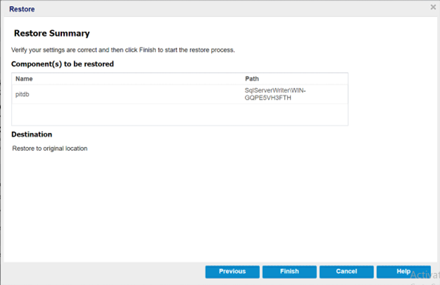Cancel the restore wizard

[x=346, y=272]
